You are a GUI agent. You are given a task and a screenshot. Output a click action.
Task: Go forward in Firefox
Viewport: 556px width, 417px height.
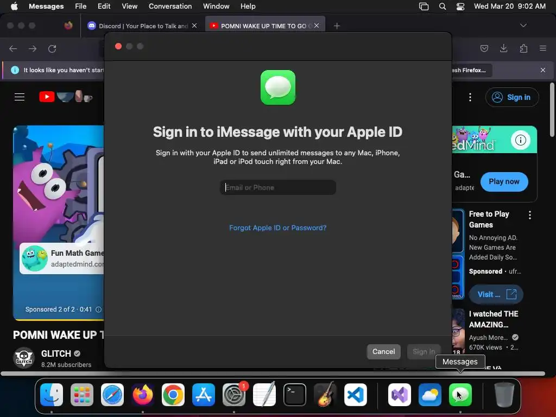(x=33, y=48)
